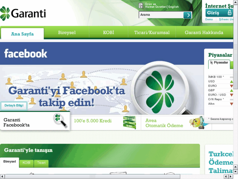Open the KOBİ main menu
The height and width of the screenshot is (179, 238).
point(109,33)
